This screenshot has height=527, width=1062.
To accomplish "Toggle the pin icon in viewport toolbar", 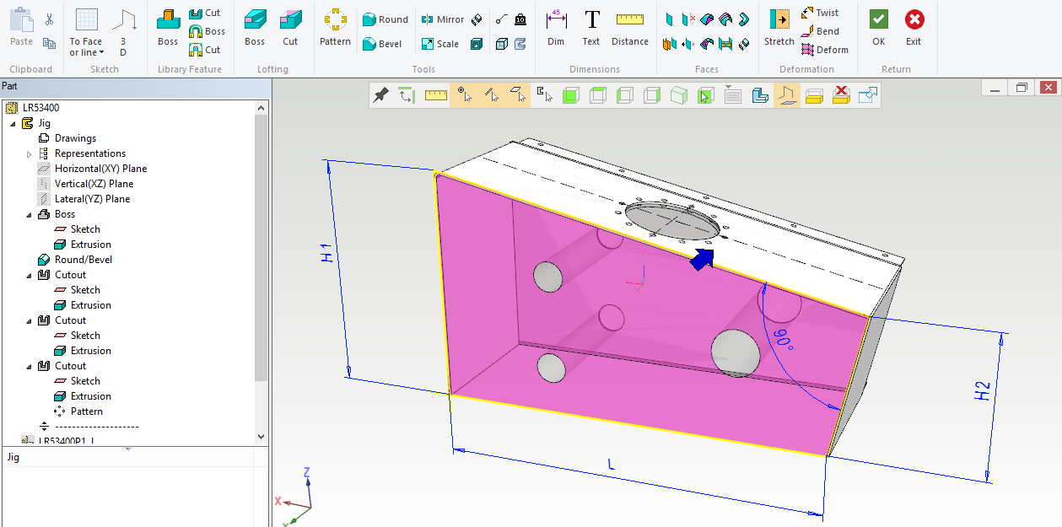I will [x=380, y=95].
